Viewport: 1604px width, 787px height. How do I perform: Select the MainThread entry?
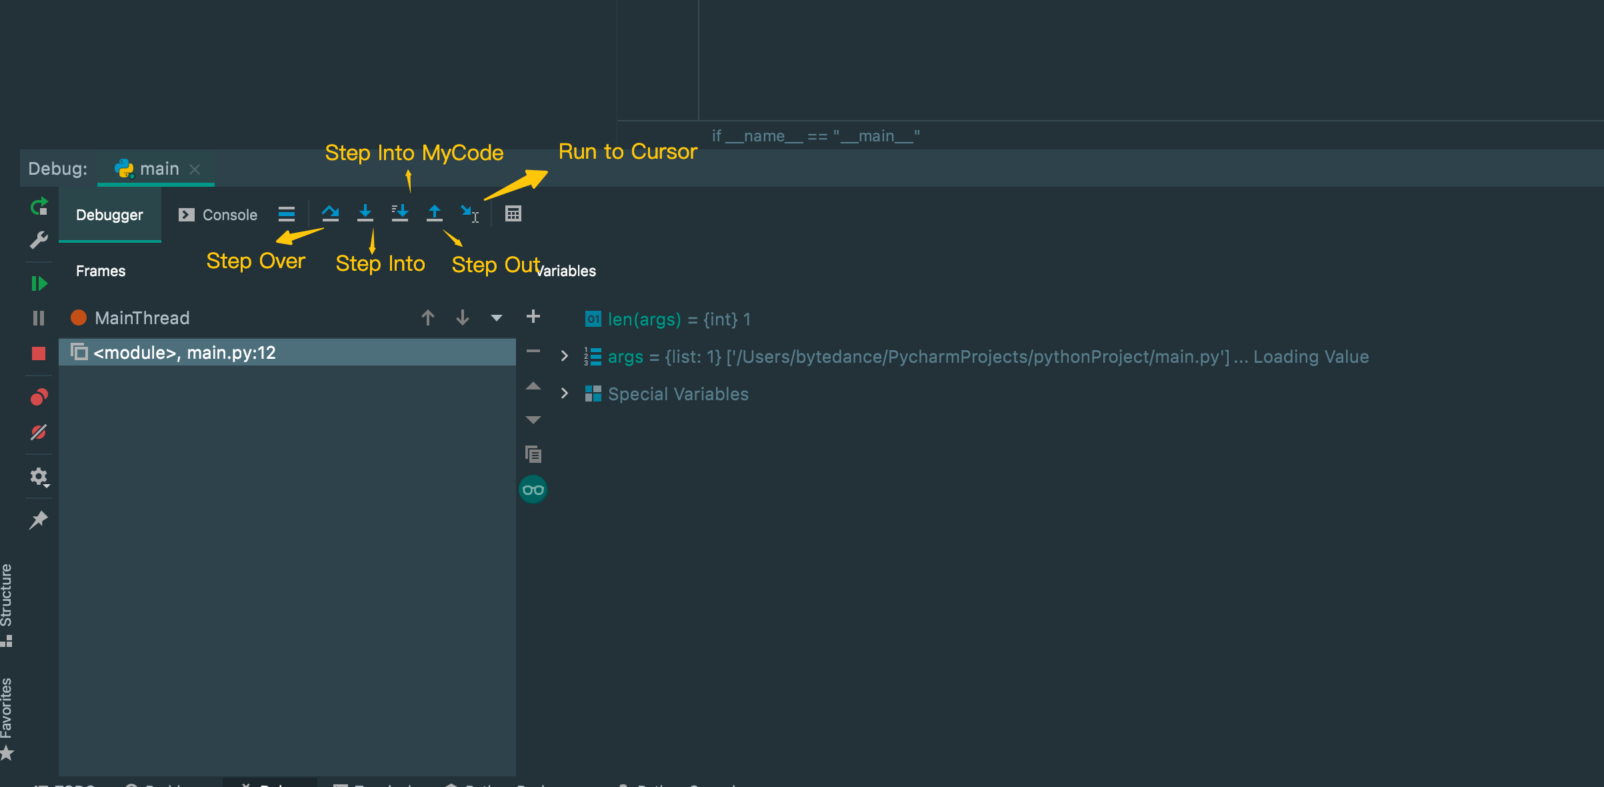(x=130, y=318)
